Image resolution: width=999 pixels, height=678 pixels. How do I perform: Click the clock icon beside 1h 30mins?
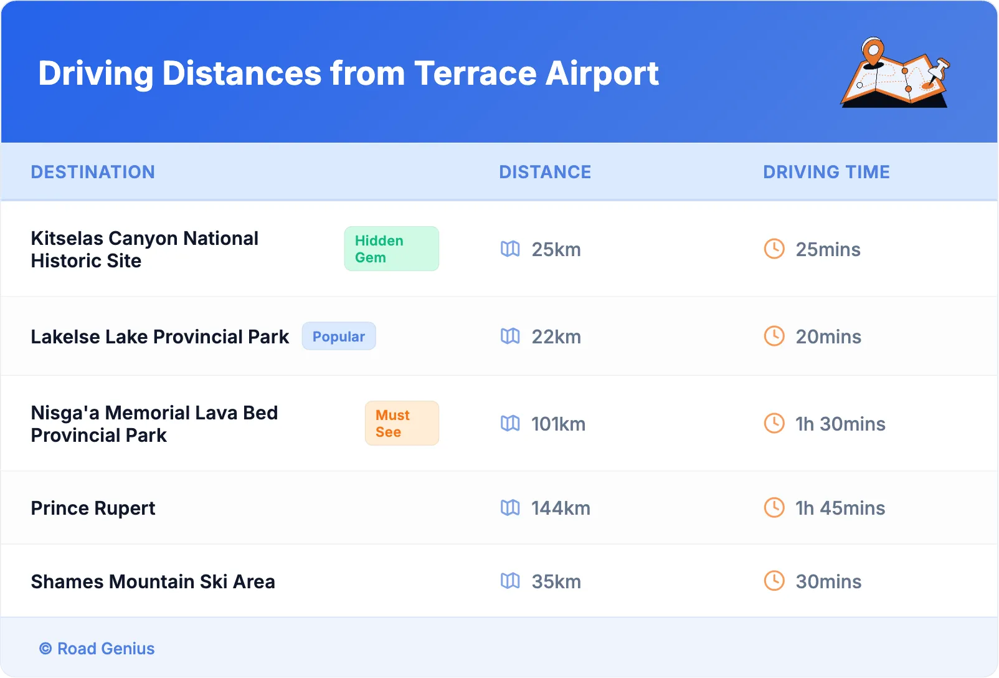point(774,424)
